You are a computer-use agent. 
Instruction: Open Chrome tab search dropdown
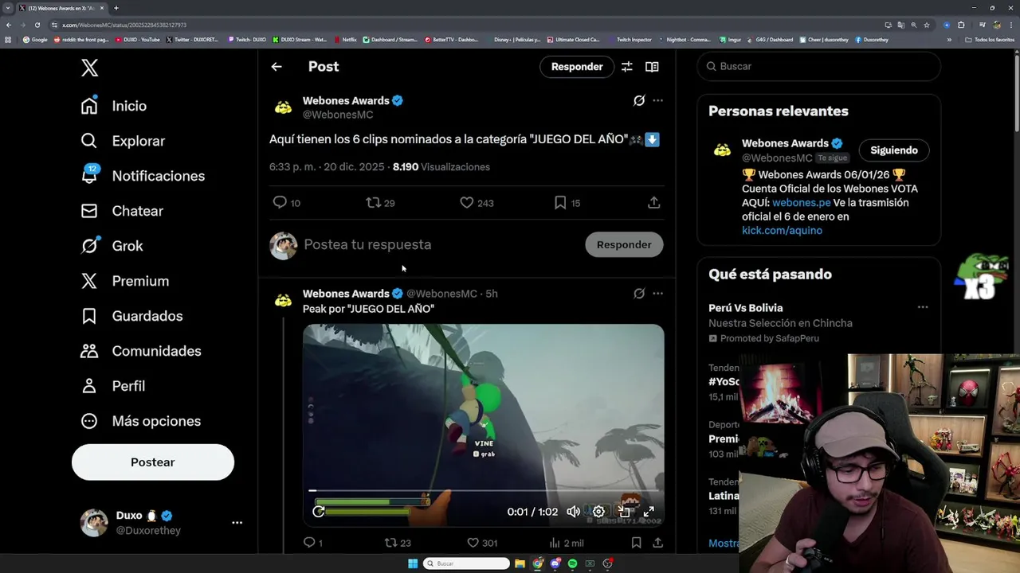pos(8,8)
